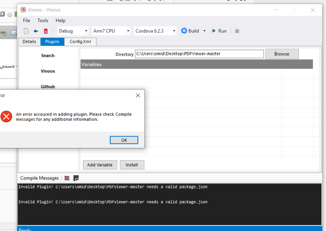Click the Vinoos app logo in title bar
Viewport: 326px width, 231px height.
(23, 10)
